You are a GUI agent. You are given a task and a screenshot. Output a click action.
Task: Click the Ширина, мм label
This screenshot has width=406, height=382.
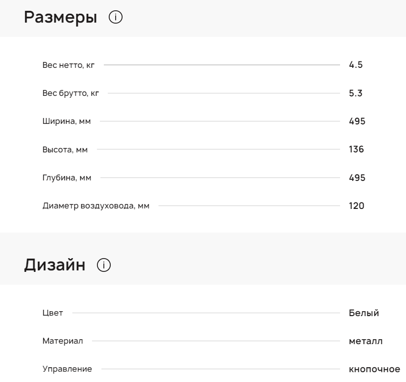click(x=66, y=121)
